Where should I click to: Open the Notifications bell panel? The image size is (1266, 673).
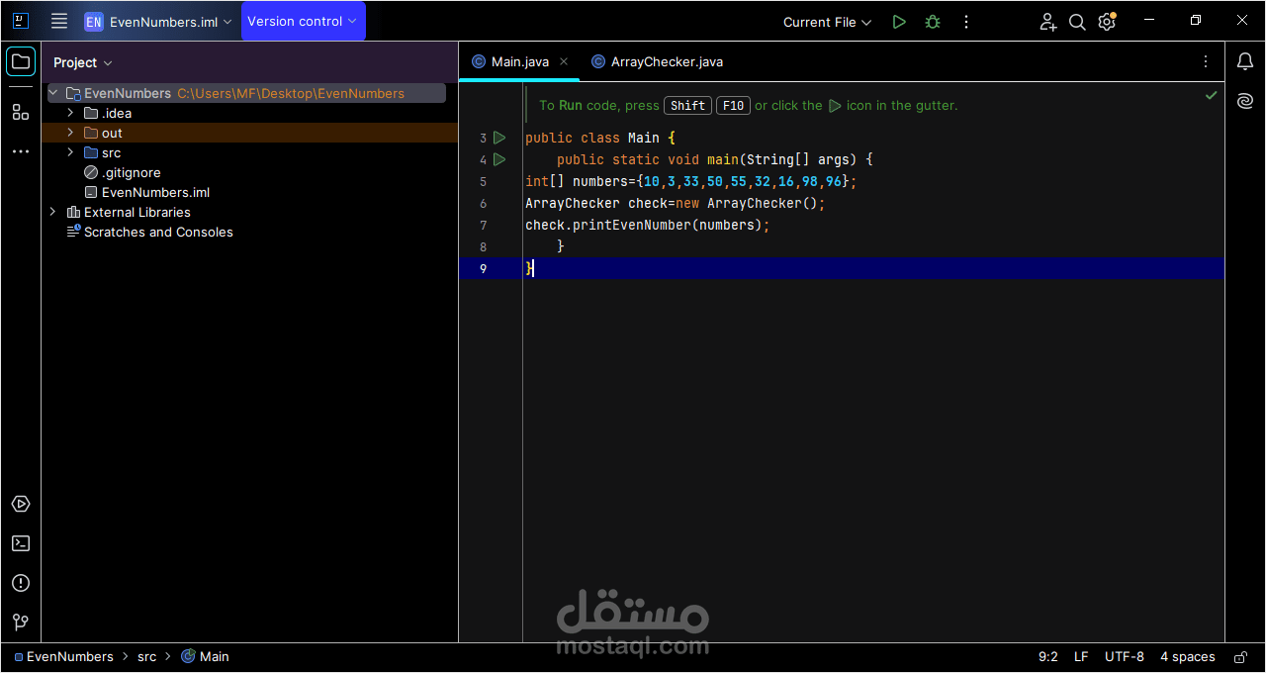click(1244, 61)
